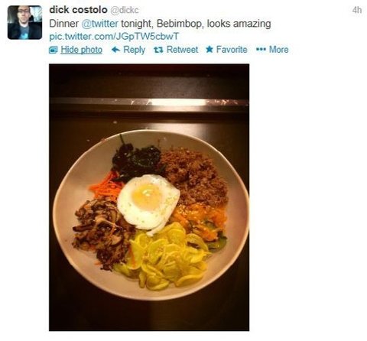This screenshot has width=367, height=341.
Task: Click the Reply arrow icon
Action: [x=115, y=50]
